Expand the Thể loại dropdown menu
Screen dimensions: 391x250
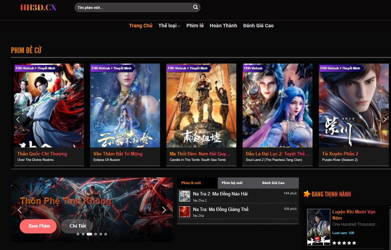click(169, 26)
